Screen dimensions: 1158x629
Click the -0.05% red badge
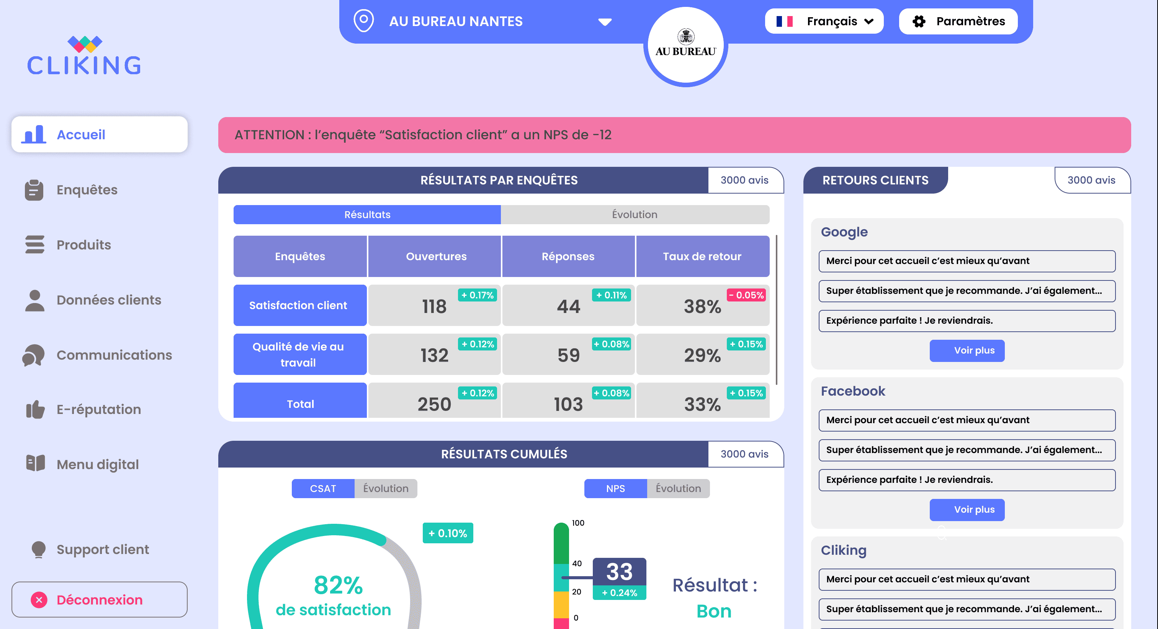(x=746, y=295)
